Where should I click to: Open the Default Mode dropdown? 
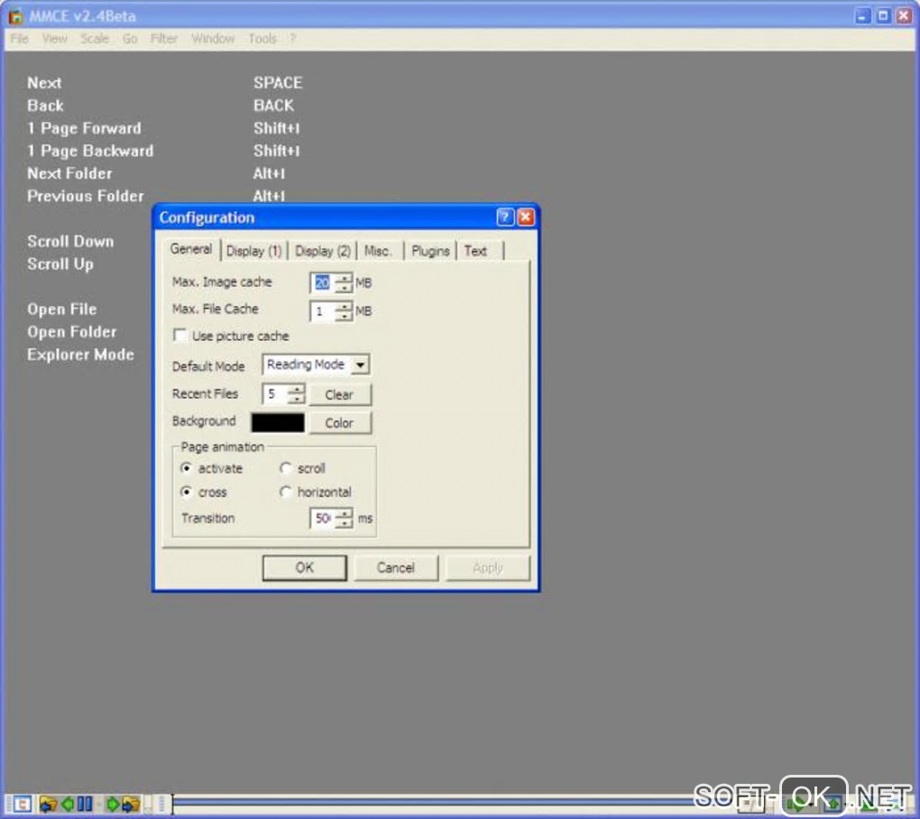[x=360, y=365]
